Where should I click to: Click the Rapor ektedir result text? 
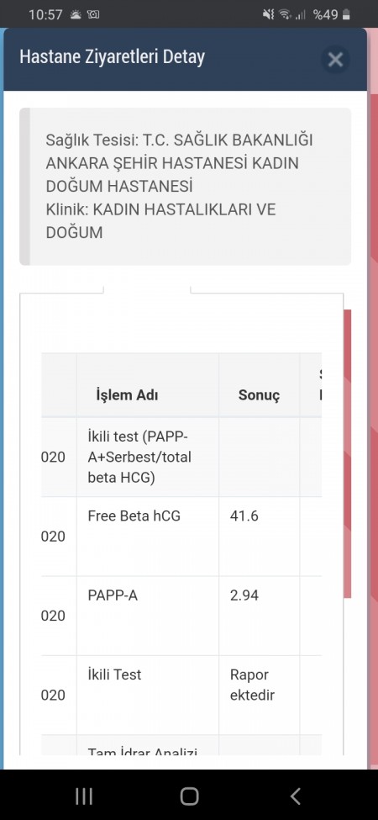click(252, 685)
